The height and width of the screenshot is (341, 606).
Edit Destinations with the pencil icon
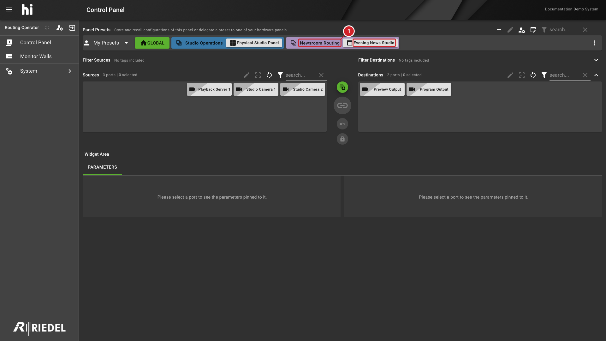[510, 75]
